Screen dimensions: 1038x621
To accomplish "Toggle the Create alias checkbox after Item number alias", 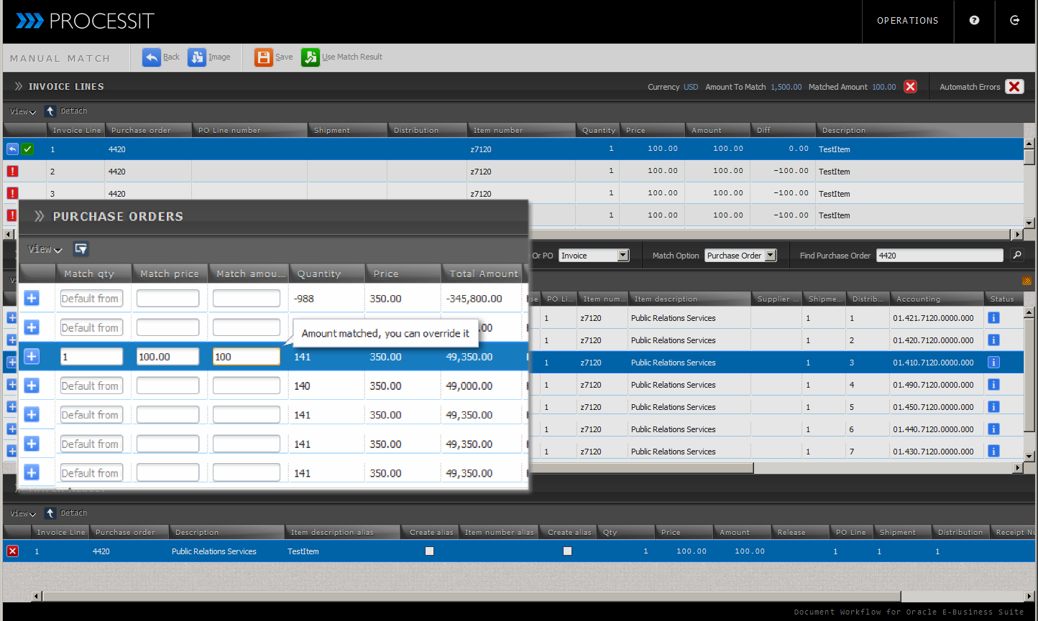I will pos(567,551).
